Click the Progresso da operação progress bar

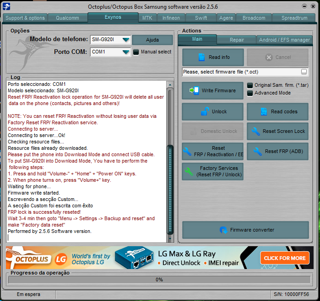click(x=159, y=280)
